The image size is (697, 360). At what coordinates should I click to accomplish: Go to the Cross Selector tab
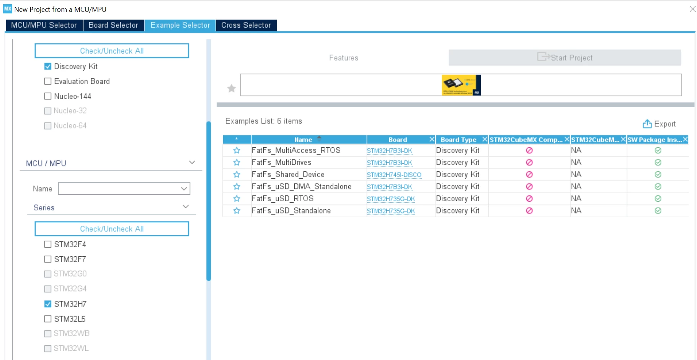(x=246, y=25)
